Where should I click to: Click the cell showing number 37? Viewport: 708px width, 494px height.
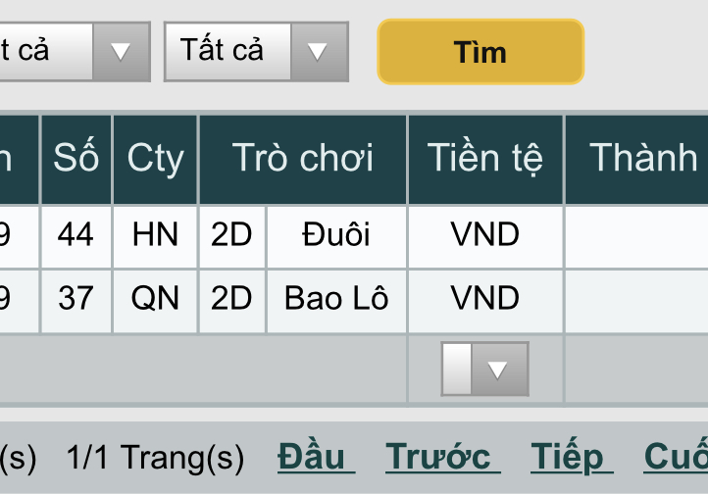coord(76,298)
